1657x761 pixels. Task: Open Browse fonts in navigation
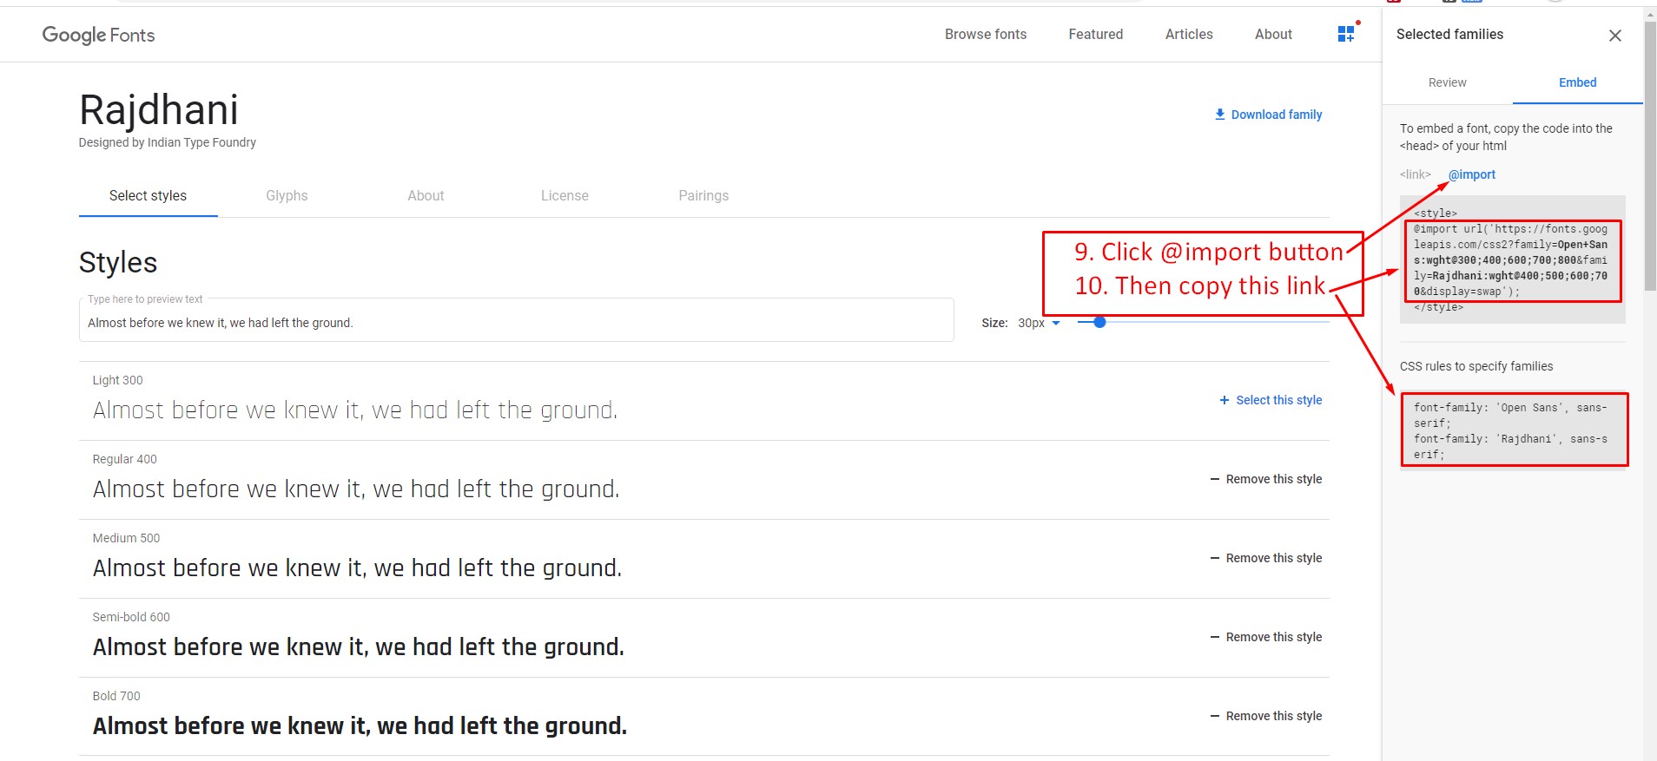pos(986,35)
